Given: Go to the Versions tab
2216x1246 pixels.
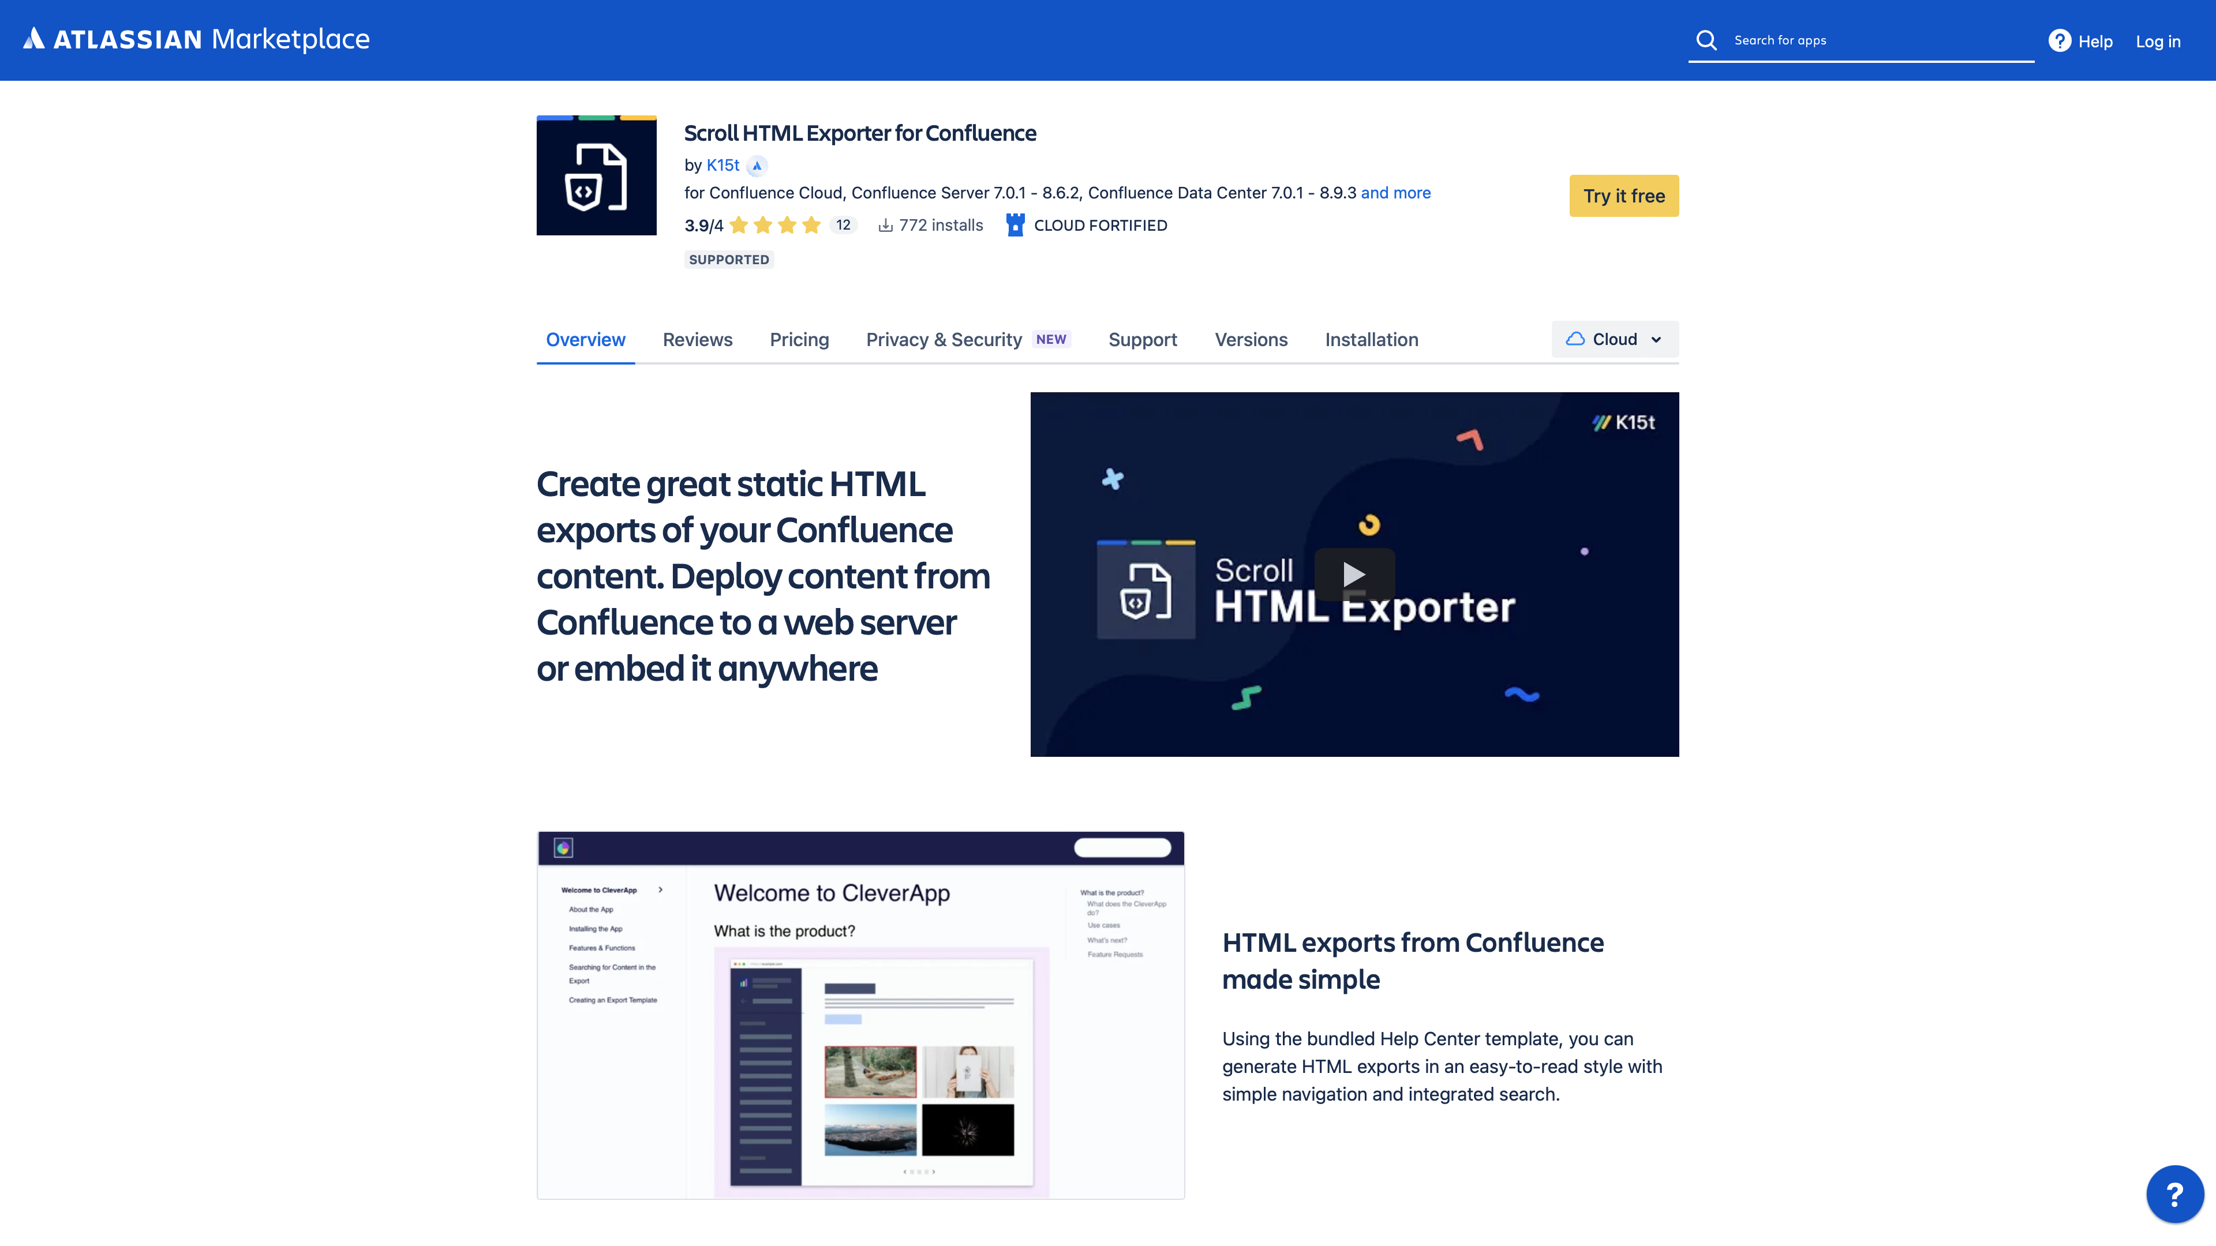Looking at the screenshot, I should point(1251,340).
